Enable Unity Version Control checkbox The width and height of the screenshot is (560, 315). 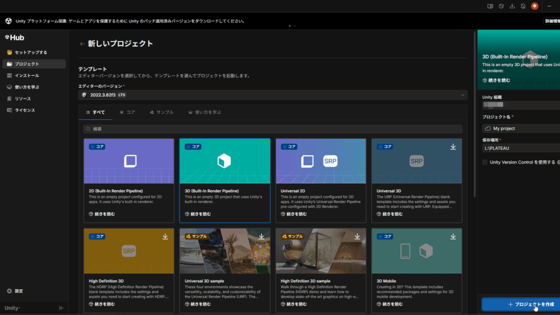tap(485, 162)
